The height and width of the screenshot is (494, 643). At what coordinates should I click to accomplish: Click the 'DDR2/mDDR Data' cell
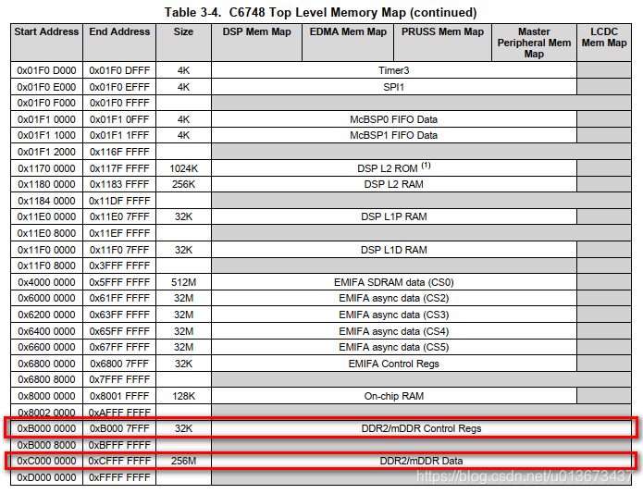421,461
